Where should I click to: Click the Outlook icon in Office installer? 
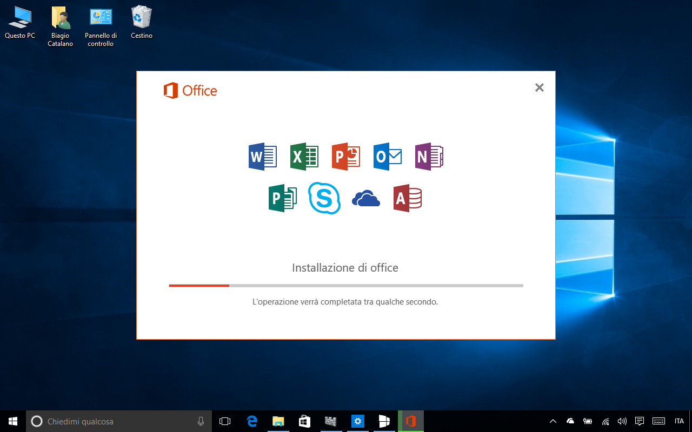(x=388, y=157)
